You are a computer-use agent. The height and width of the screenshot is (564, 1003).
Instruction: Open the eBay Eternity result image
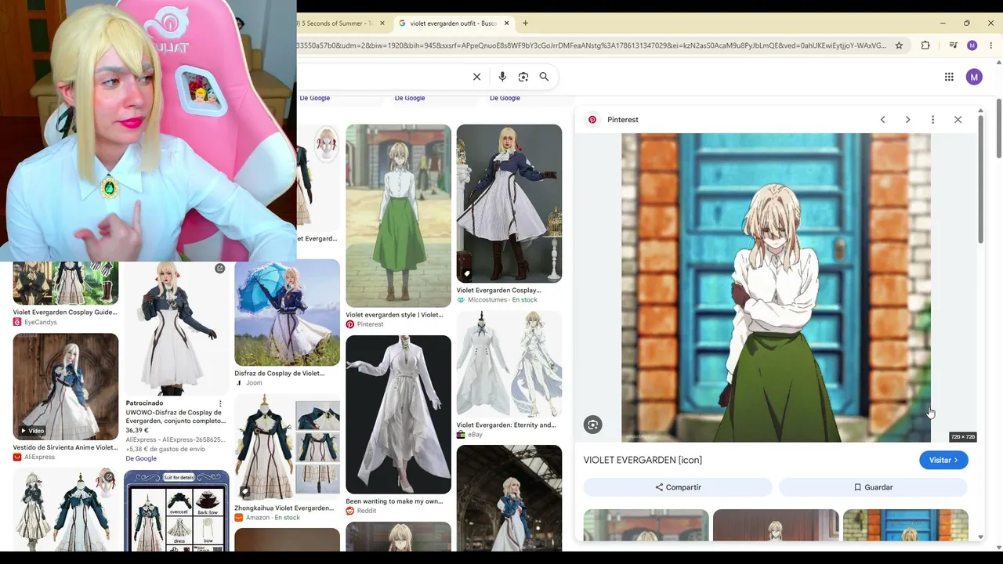pos(509,364)
